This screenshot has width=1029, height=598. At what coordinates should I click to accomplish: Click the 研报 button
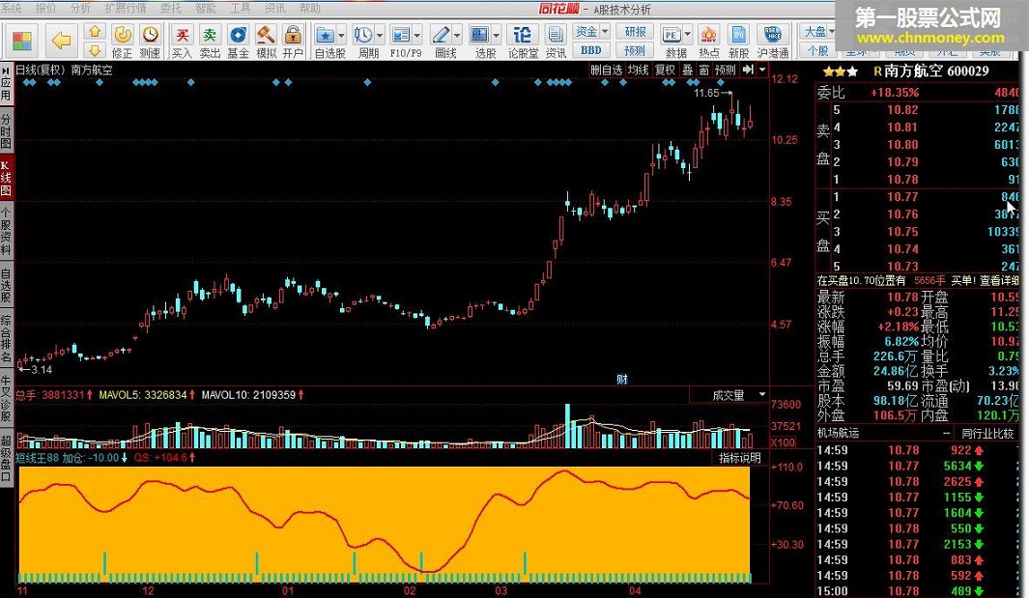635,32
